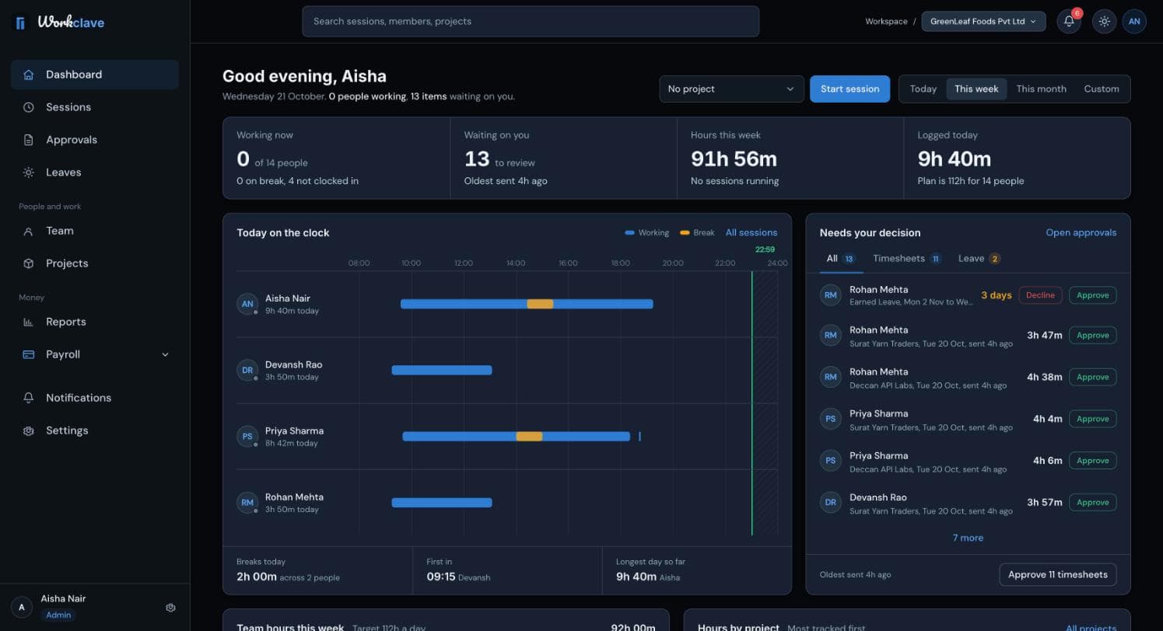This screenshot has height=631, width=1163.
Task: Approve Rohan Mehta's 4h 38m timesheet
Action: tap(1092, 377)
